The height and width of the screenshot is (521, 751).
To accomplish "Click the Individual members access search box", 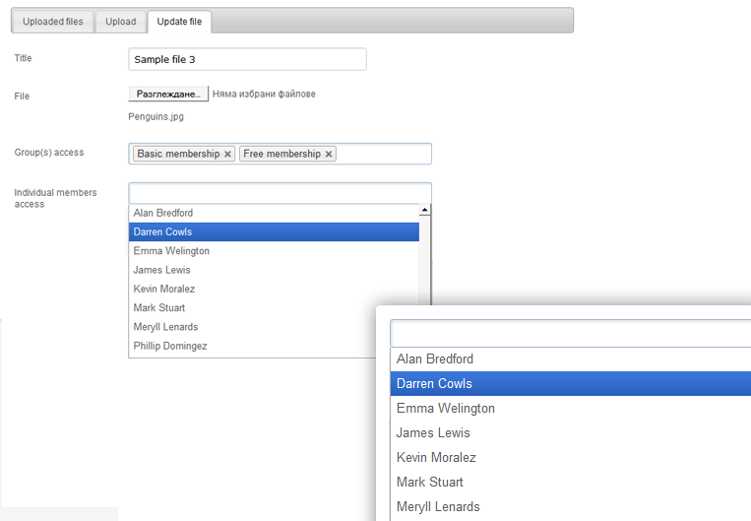I will tap(281, 193).
